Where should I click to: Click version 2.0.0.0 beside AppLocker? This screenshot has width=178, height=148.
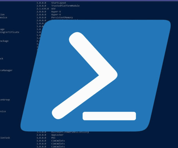[41, 135]
